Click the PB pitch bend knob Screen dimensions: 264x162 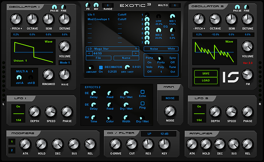[88, 5]
